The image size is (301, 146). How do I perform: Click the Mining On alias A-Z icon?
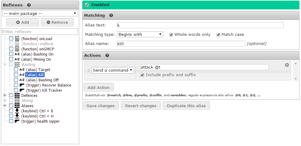(17, 59)
